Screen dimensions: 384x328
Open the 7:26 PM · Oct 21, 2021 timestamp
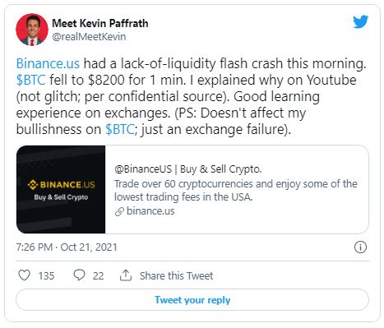point(67,247)
